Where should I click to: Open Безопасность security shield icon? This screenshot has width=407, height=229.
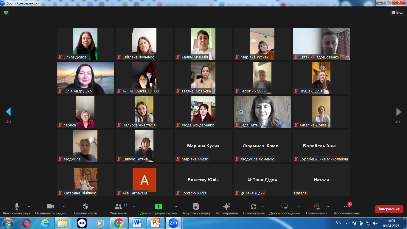pos(86,207)
